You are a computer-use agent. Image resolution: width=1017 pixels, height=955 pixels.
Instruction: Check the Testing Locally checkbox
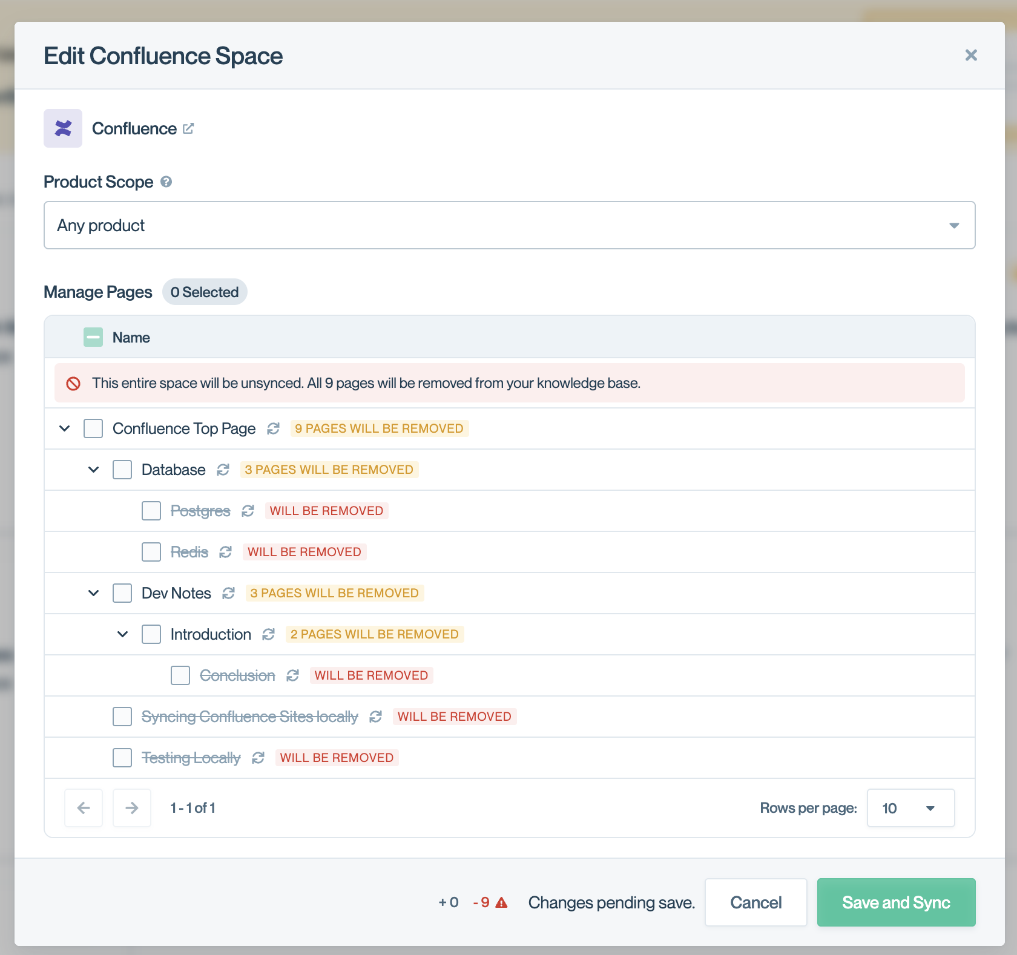click(122, 758)
